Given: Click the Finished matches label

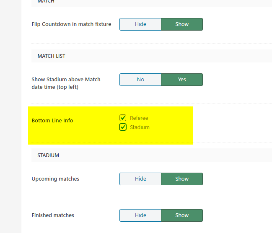Looking at the screenshot, I should [53, 215].
